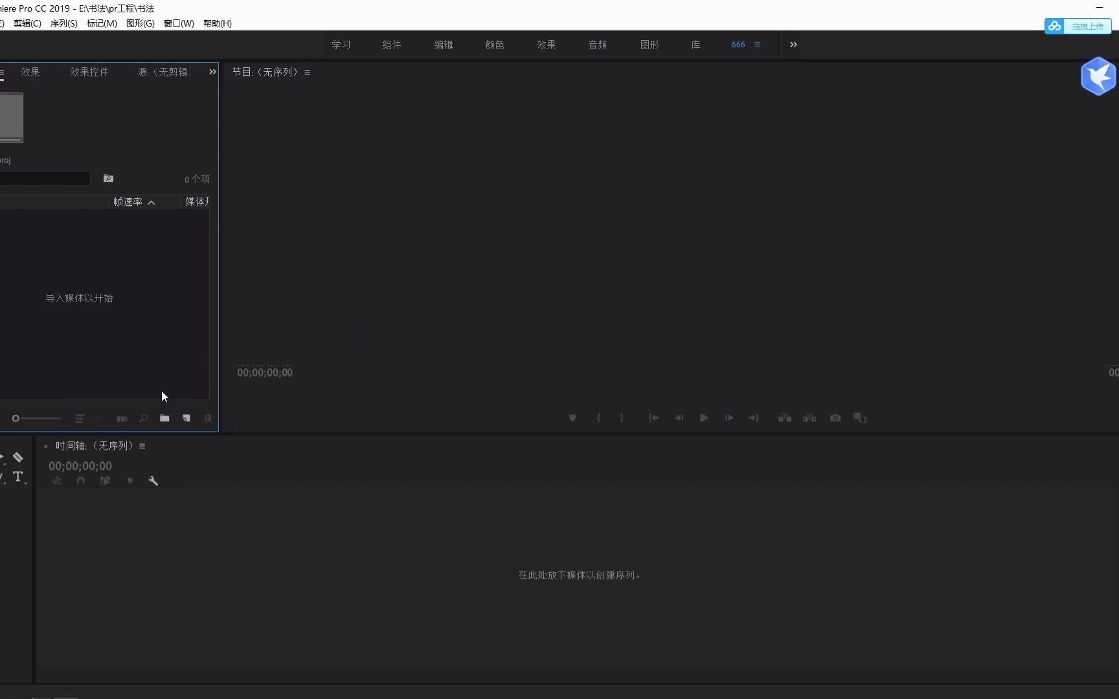Open the Program monitor panel menu

click(307, 72)
